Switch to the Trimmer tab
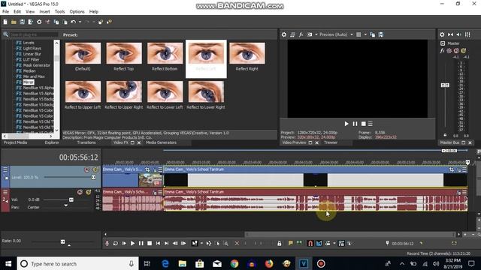Screen dimensions: 481x270 click(331, 142)
